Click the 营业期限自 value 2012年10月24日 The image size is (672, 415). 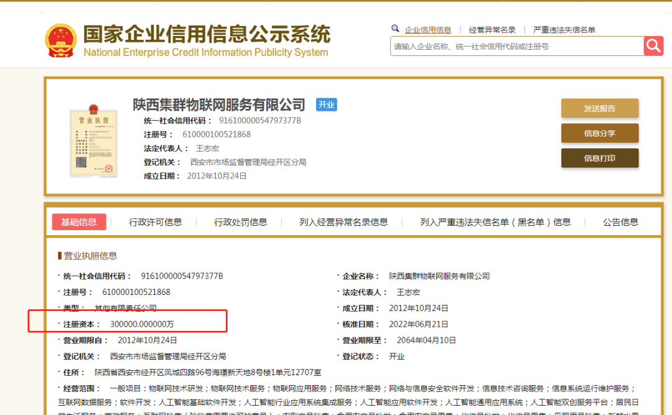point(147,340)
